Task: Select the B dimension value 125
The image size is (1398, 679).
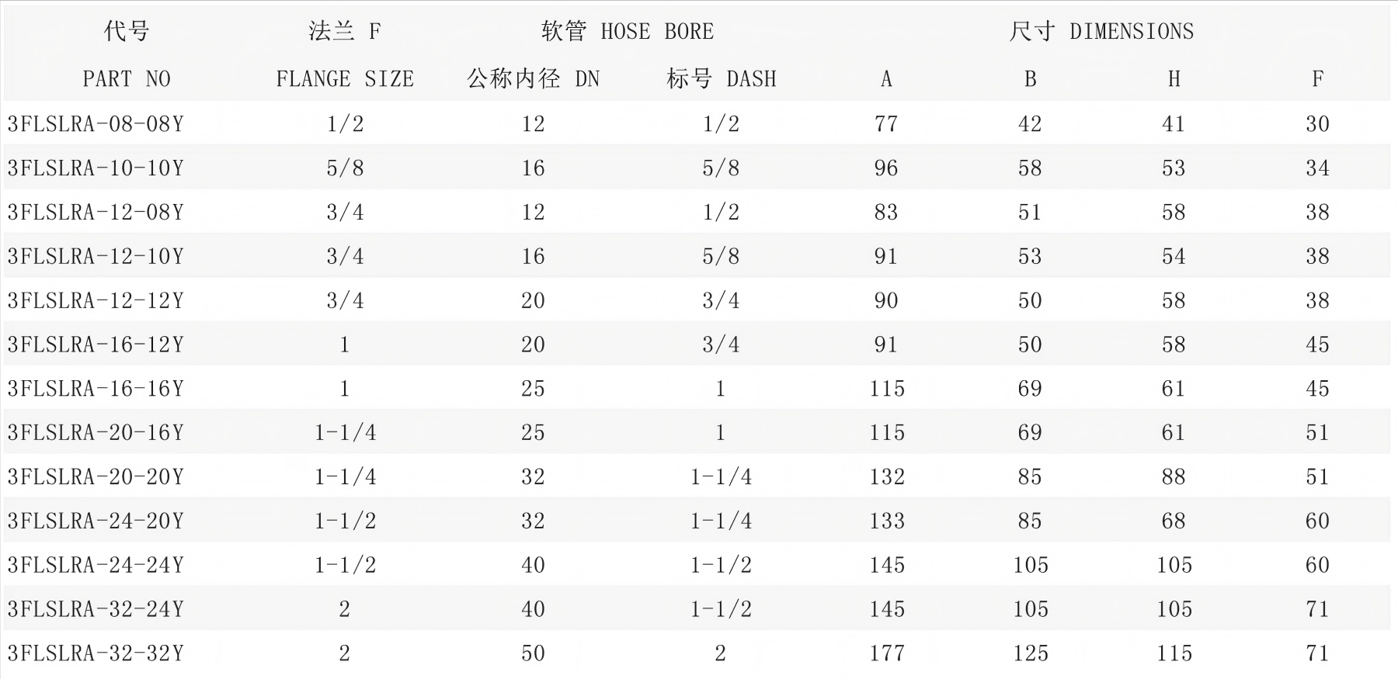Action: (1030, 653)
